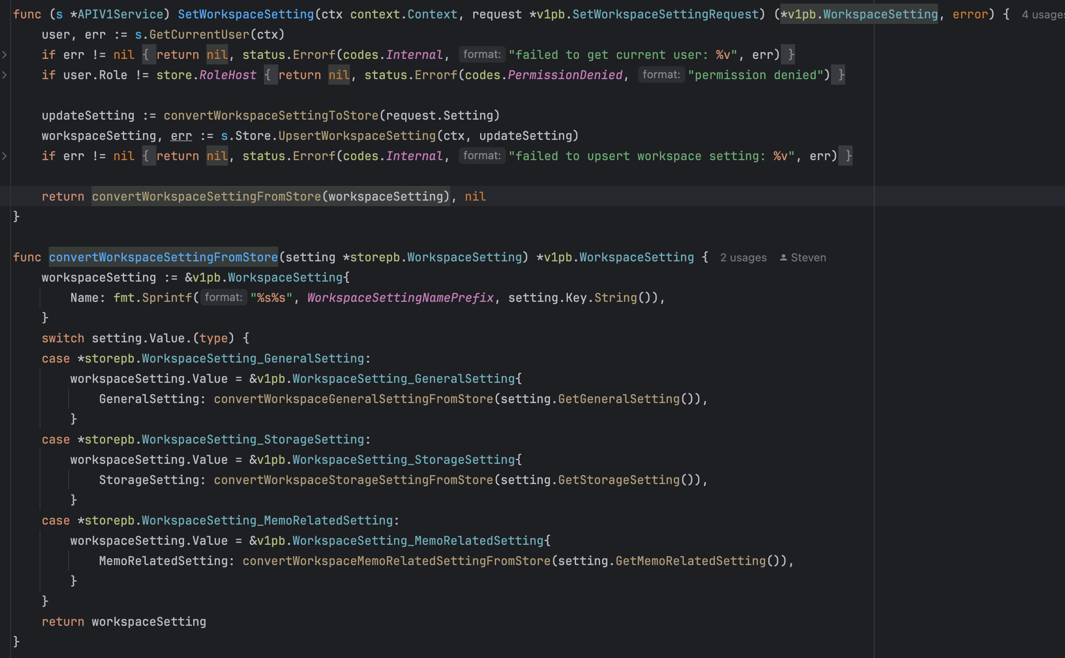Click convertWorkspaceStorageSettingFromStore call
This screenshot has width=1065, height=658.
tap(353, 480)
